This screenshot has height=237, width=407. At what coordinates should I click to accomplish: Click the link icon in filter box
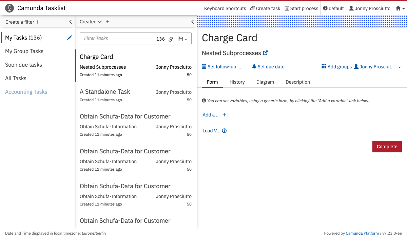(x=171, y=39)
